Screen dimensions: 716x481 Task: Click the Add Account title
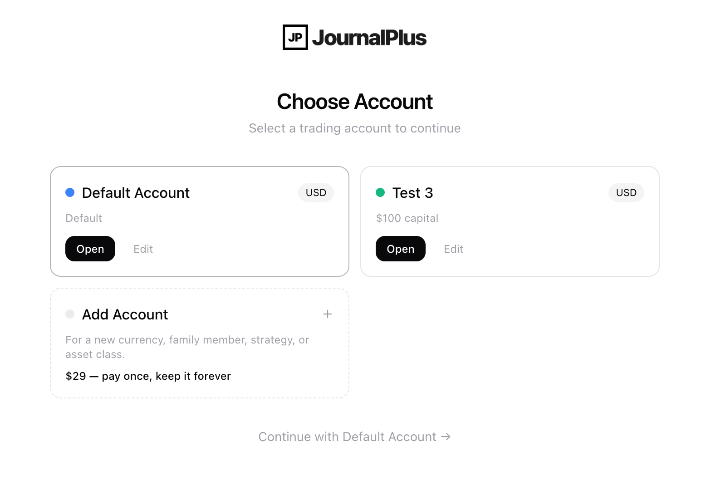click(125, 314)
